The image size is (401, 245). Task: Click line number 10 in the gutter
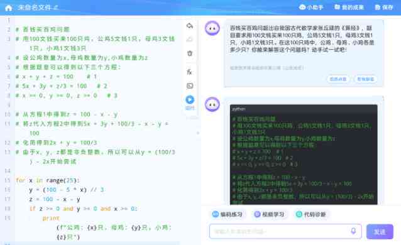click(8, 114)
